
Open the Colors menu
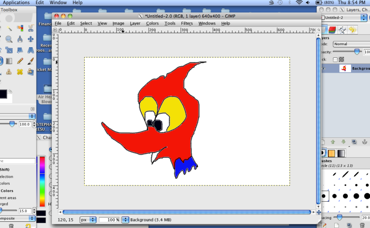152,23
